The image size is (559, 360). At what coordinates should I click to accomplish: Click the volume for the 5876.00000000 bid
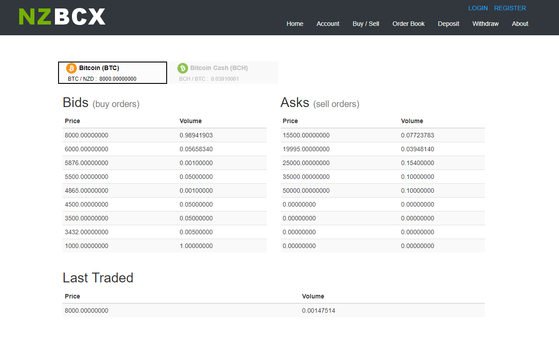[x=196, y=163]
